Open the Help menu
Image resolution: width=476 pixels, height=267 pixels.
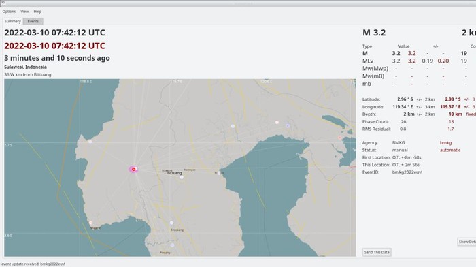37,12
